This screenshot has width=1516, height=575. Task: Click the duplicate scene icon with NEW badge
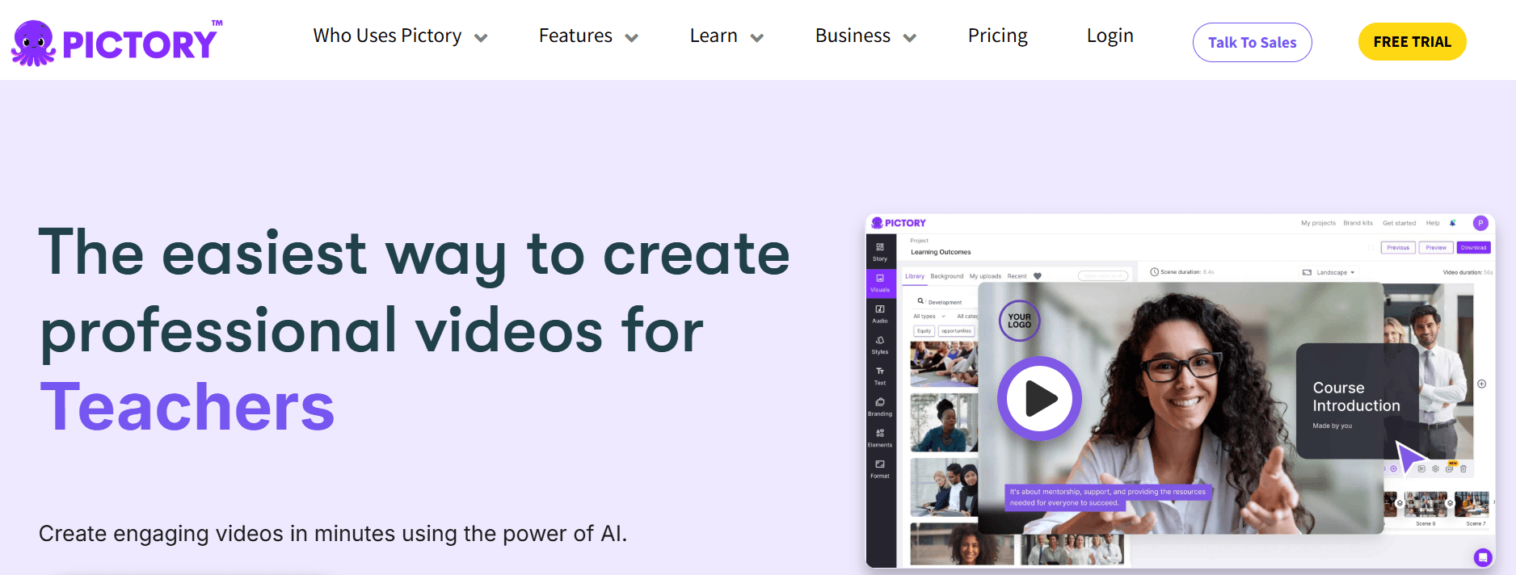(1450, 468)
